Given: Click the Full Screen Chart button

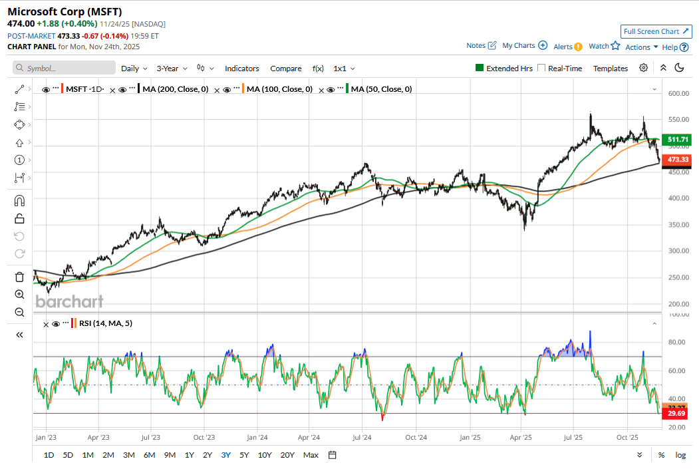Looking at the screenshot, I should [x=656, y=31].
